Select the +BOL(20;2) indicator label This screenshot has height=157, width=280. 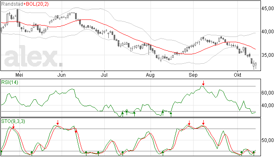pyautogui.click(x=36, y=4)
